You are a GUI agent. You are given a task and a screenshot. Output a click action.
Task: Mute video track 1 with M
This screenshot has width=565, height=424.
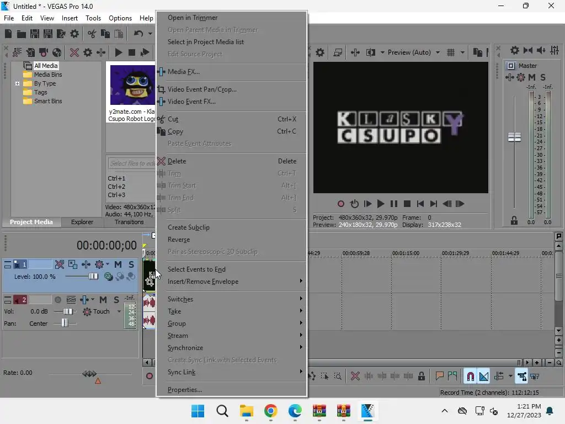[x=118, y=264]
